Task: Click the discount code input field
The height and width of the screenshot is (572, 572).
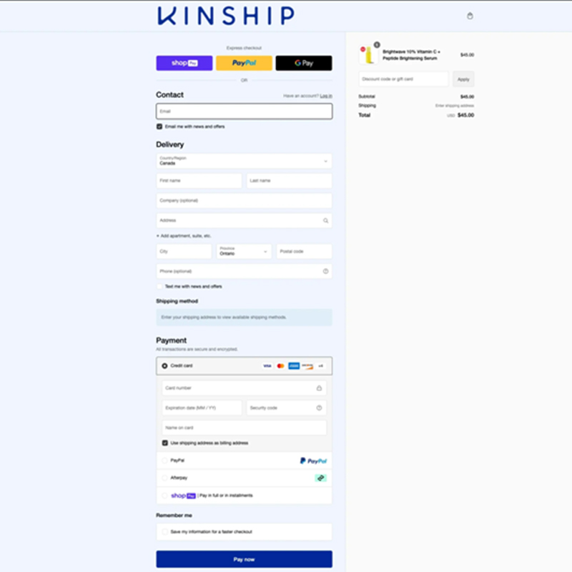Action: coord(403,79)
